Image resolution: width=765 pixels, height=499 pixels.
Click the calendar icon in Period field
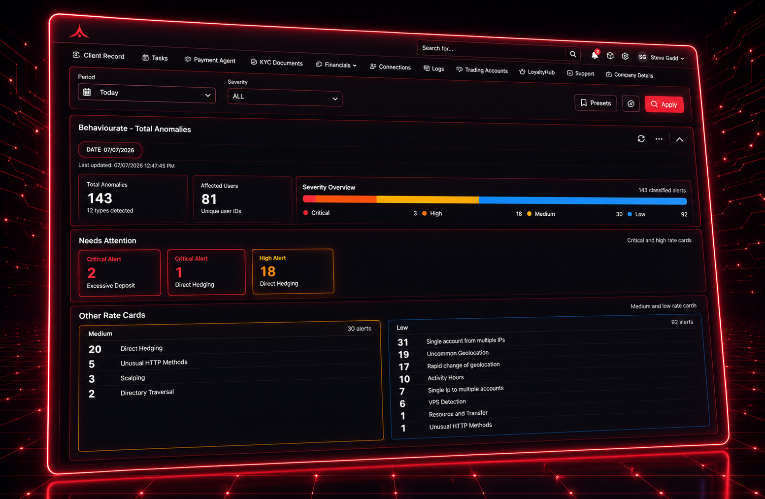(87, 92)
